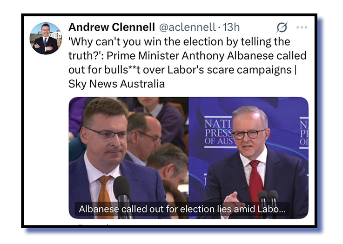Click the Andrew Clennell display name
The height and width of the screenshot is (244, 343).
(112, 27)
